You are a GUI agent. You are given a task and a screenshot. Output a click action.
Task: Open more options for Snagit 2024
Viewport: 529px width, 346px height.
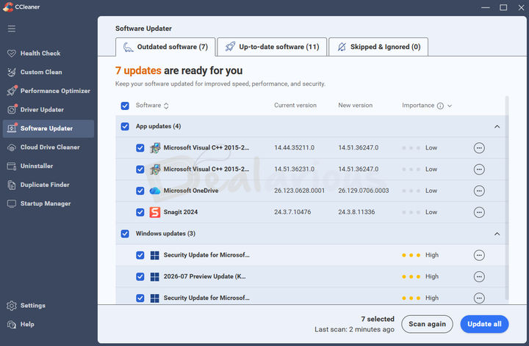tap(479, 213)
